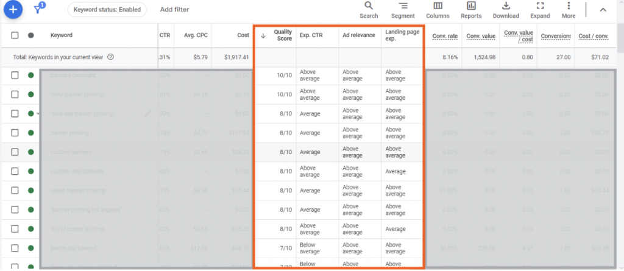Open the Segment menu icon

pyautogui.click(x=403, y=9)
